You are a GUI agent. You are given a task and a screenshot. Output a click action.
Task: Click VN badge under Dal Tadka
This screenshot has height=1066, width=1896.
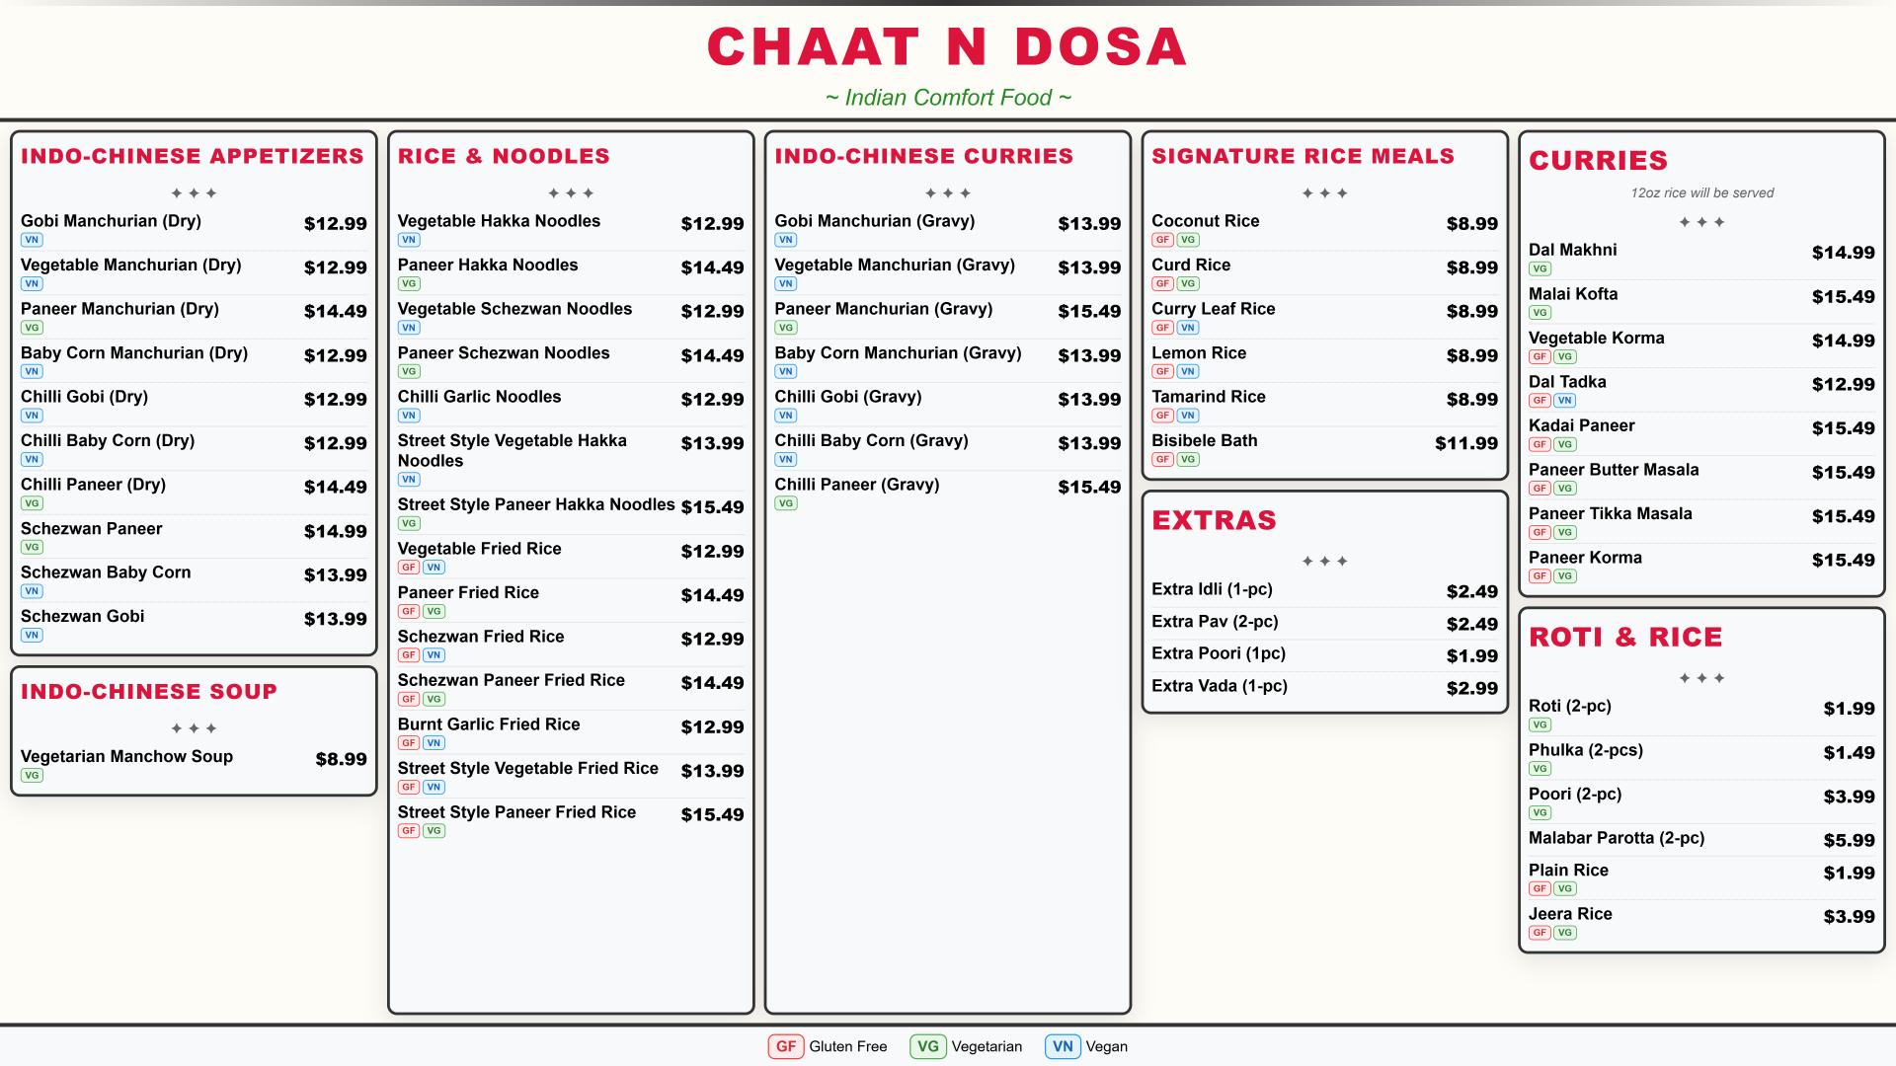coord(1565,401)
